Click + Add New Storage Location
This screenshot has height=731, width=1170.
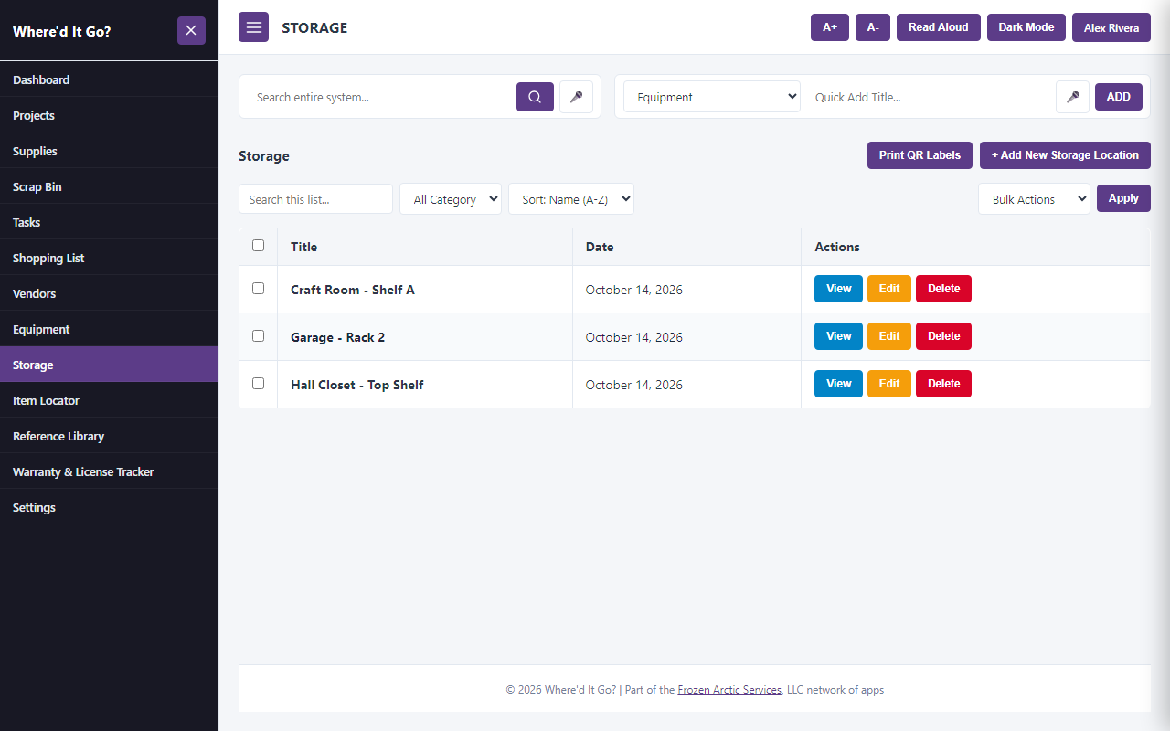1065,155
